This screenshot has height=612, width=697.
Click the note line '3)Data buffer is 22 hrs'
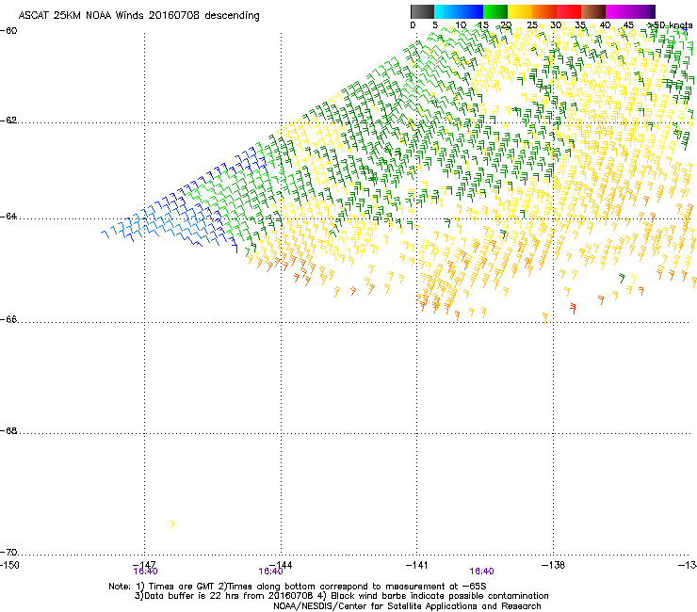[341, 596]
